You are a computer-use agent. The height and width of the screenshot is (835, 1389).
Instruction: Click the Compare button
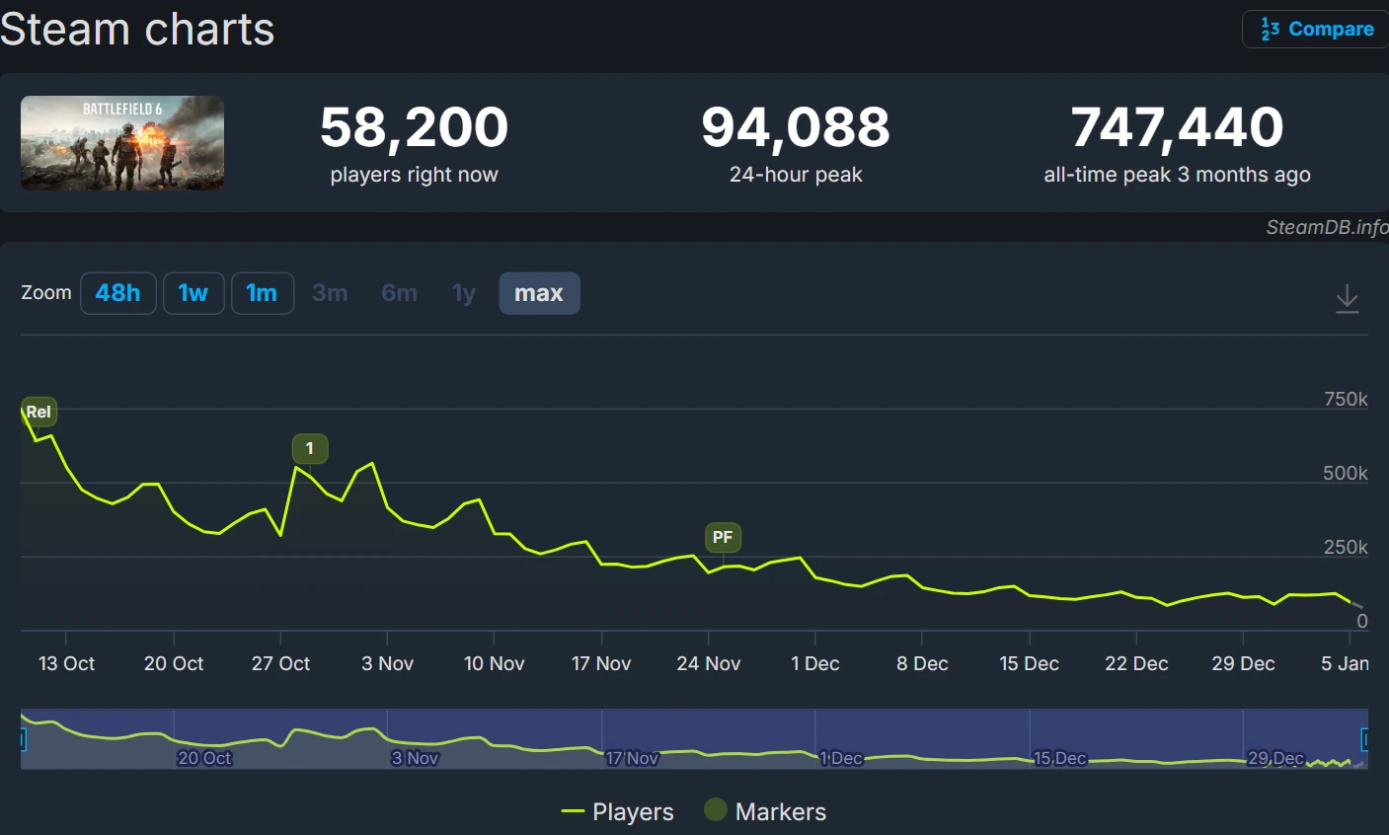[x=1316, y=30]
